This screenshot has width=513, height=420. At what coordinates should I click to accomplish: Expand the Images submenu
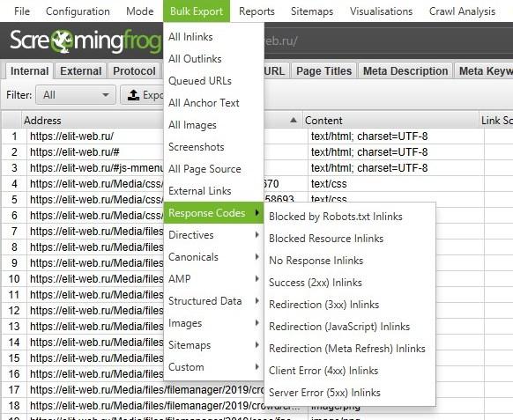(x=213, y=323)
